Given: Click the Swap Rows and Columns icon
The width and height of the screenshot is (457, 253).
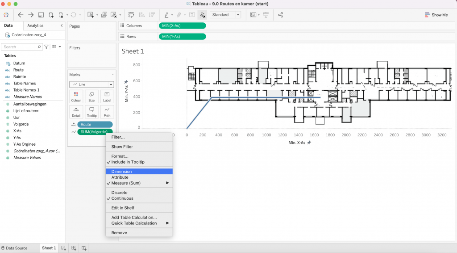Looking at the screenshot, I should (x=131, y=15).
